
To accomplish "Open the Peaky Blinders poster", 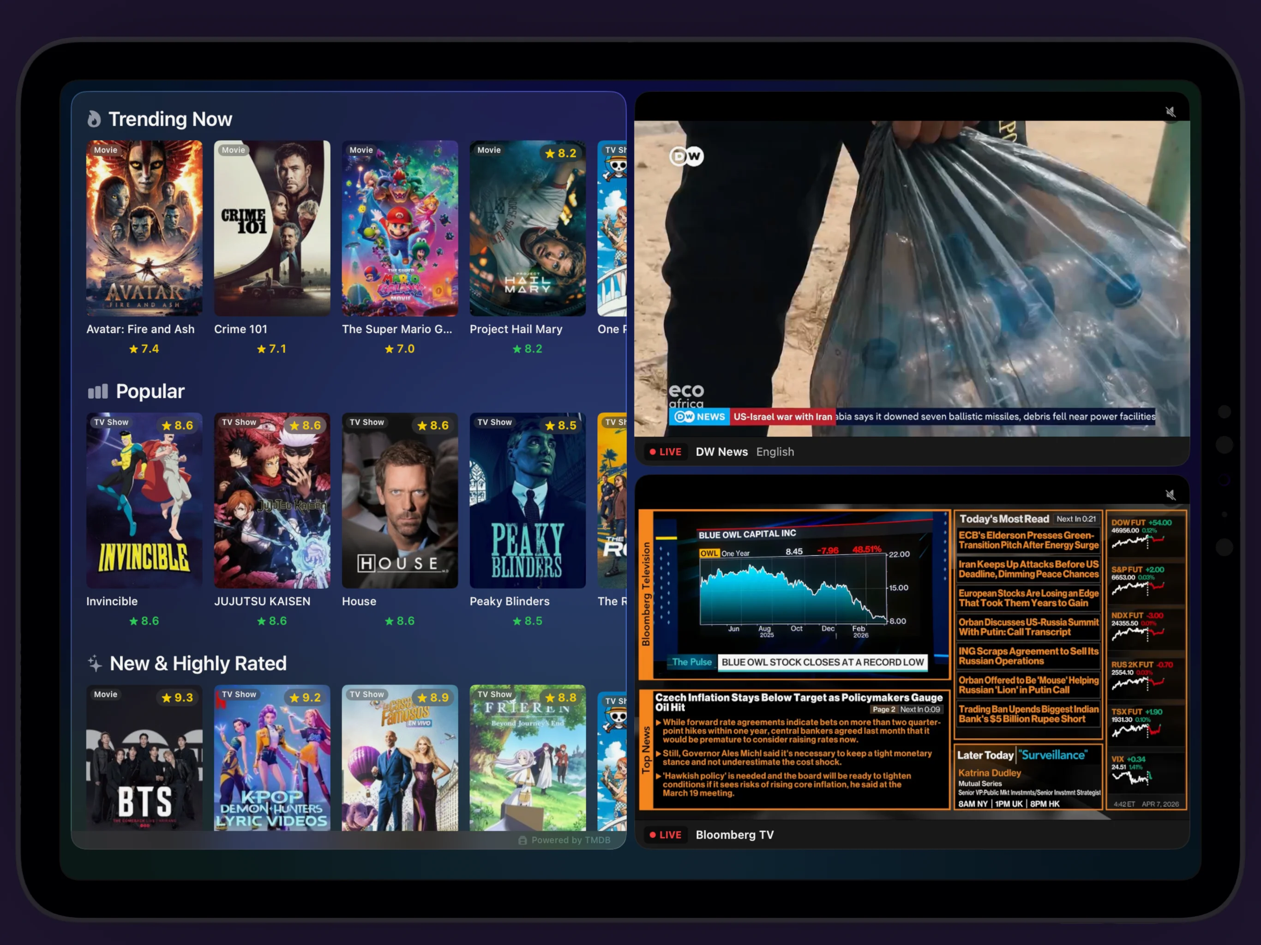I will pyautogui.click(x=527, y=501).
